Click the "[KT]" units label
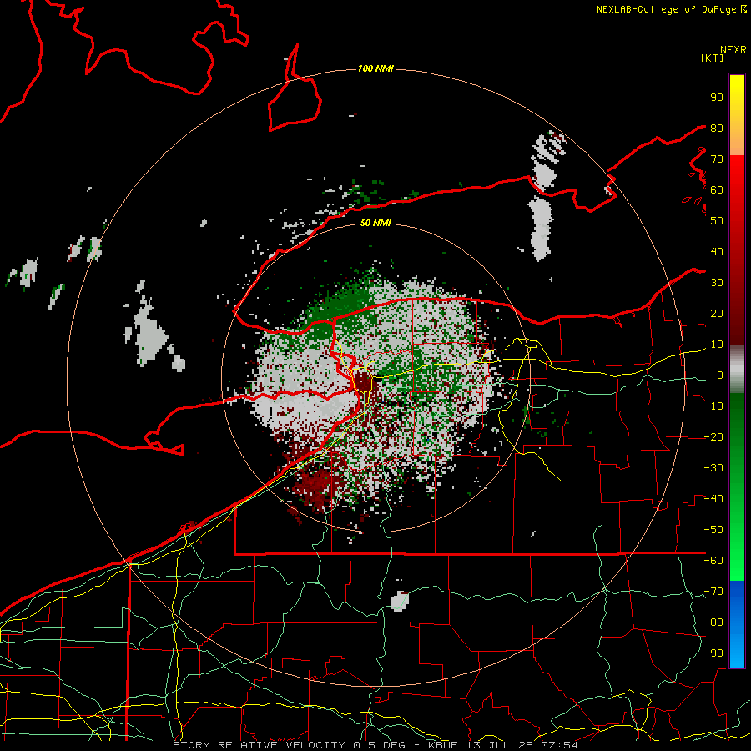Viewport: 751px width, 751px height. pos(712,58)
